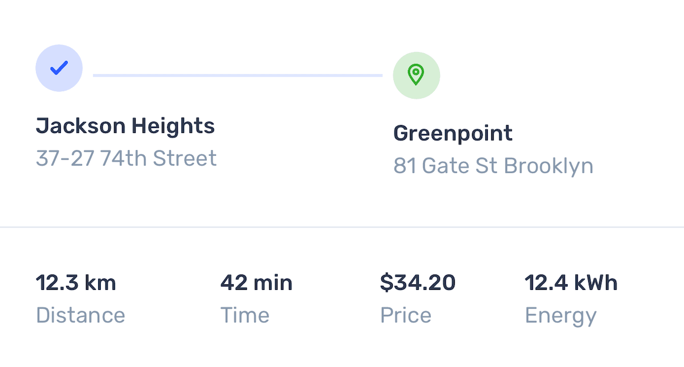Select the Greenpoint destination title
Image resolution: width=684 pixels, height=367 pixels.
pyautogui.click(x=453, y=134)
